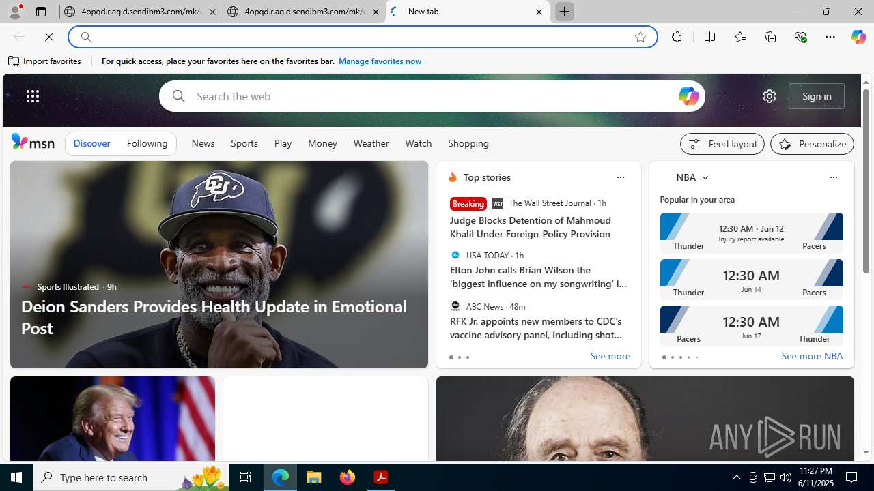Select Thunder vs Pacers Jun 14 game

click(x=751, y=280)
